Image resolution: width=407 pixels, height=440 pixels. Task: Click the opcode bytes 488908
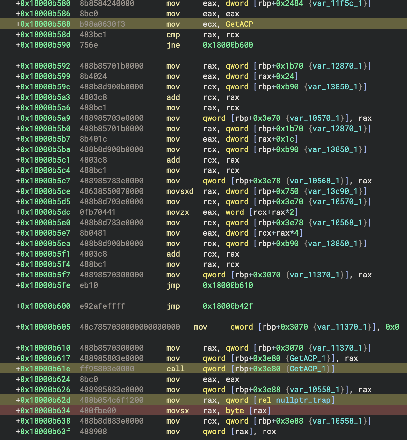(93, 432)
